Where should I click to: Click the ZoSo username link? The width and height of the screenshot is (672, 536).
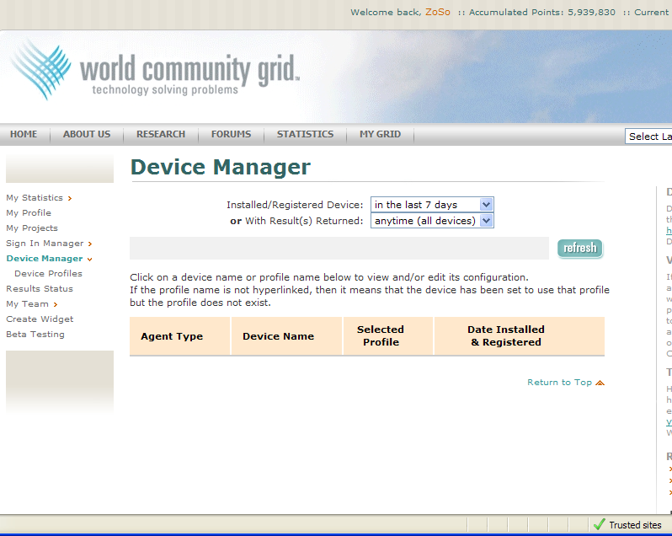point(437,13)
